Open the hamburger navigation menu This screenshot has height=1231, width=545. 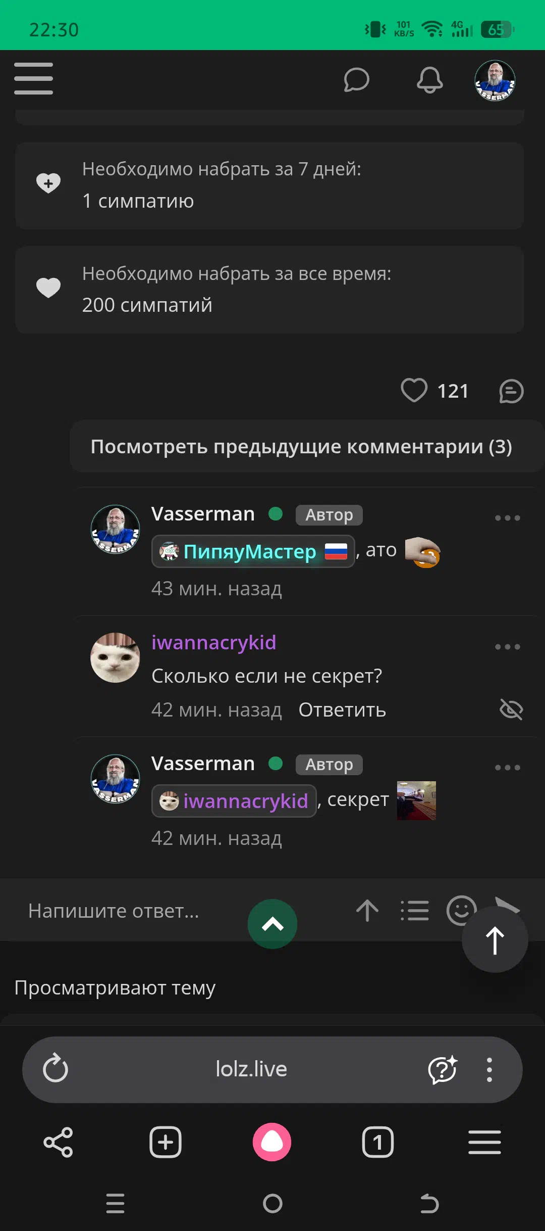(x=33, y=79)
